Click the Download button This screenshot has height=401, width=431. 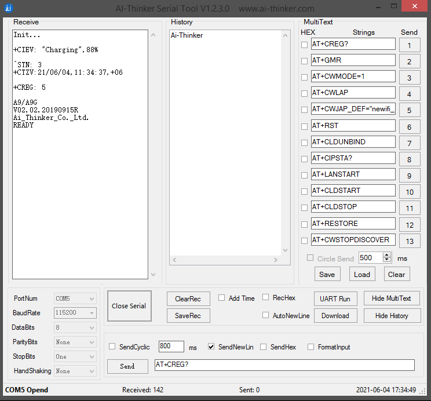[335, 315]
